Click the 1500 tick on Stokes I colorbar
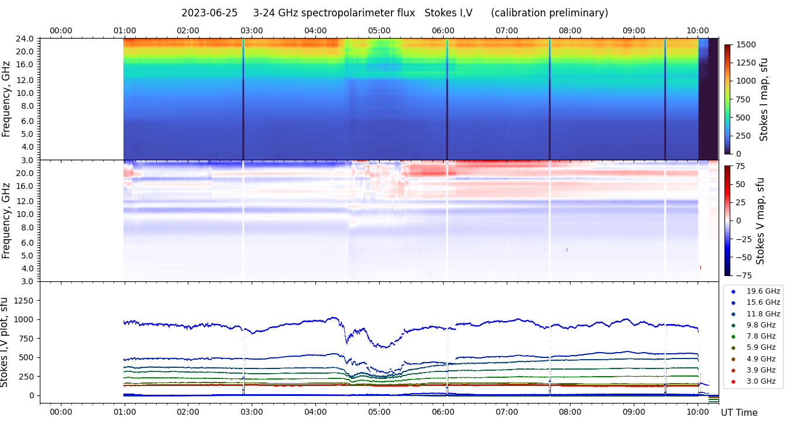The image size is (790, 424). coord(746,45)
